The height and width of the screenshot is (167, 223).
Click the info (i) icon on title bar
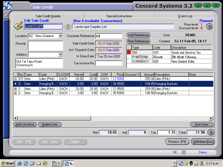point(198,5)
